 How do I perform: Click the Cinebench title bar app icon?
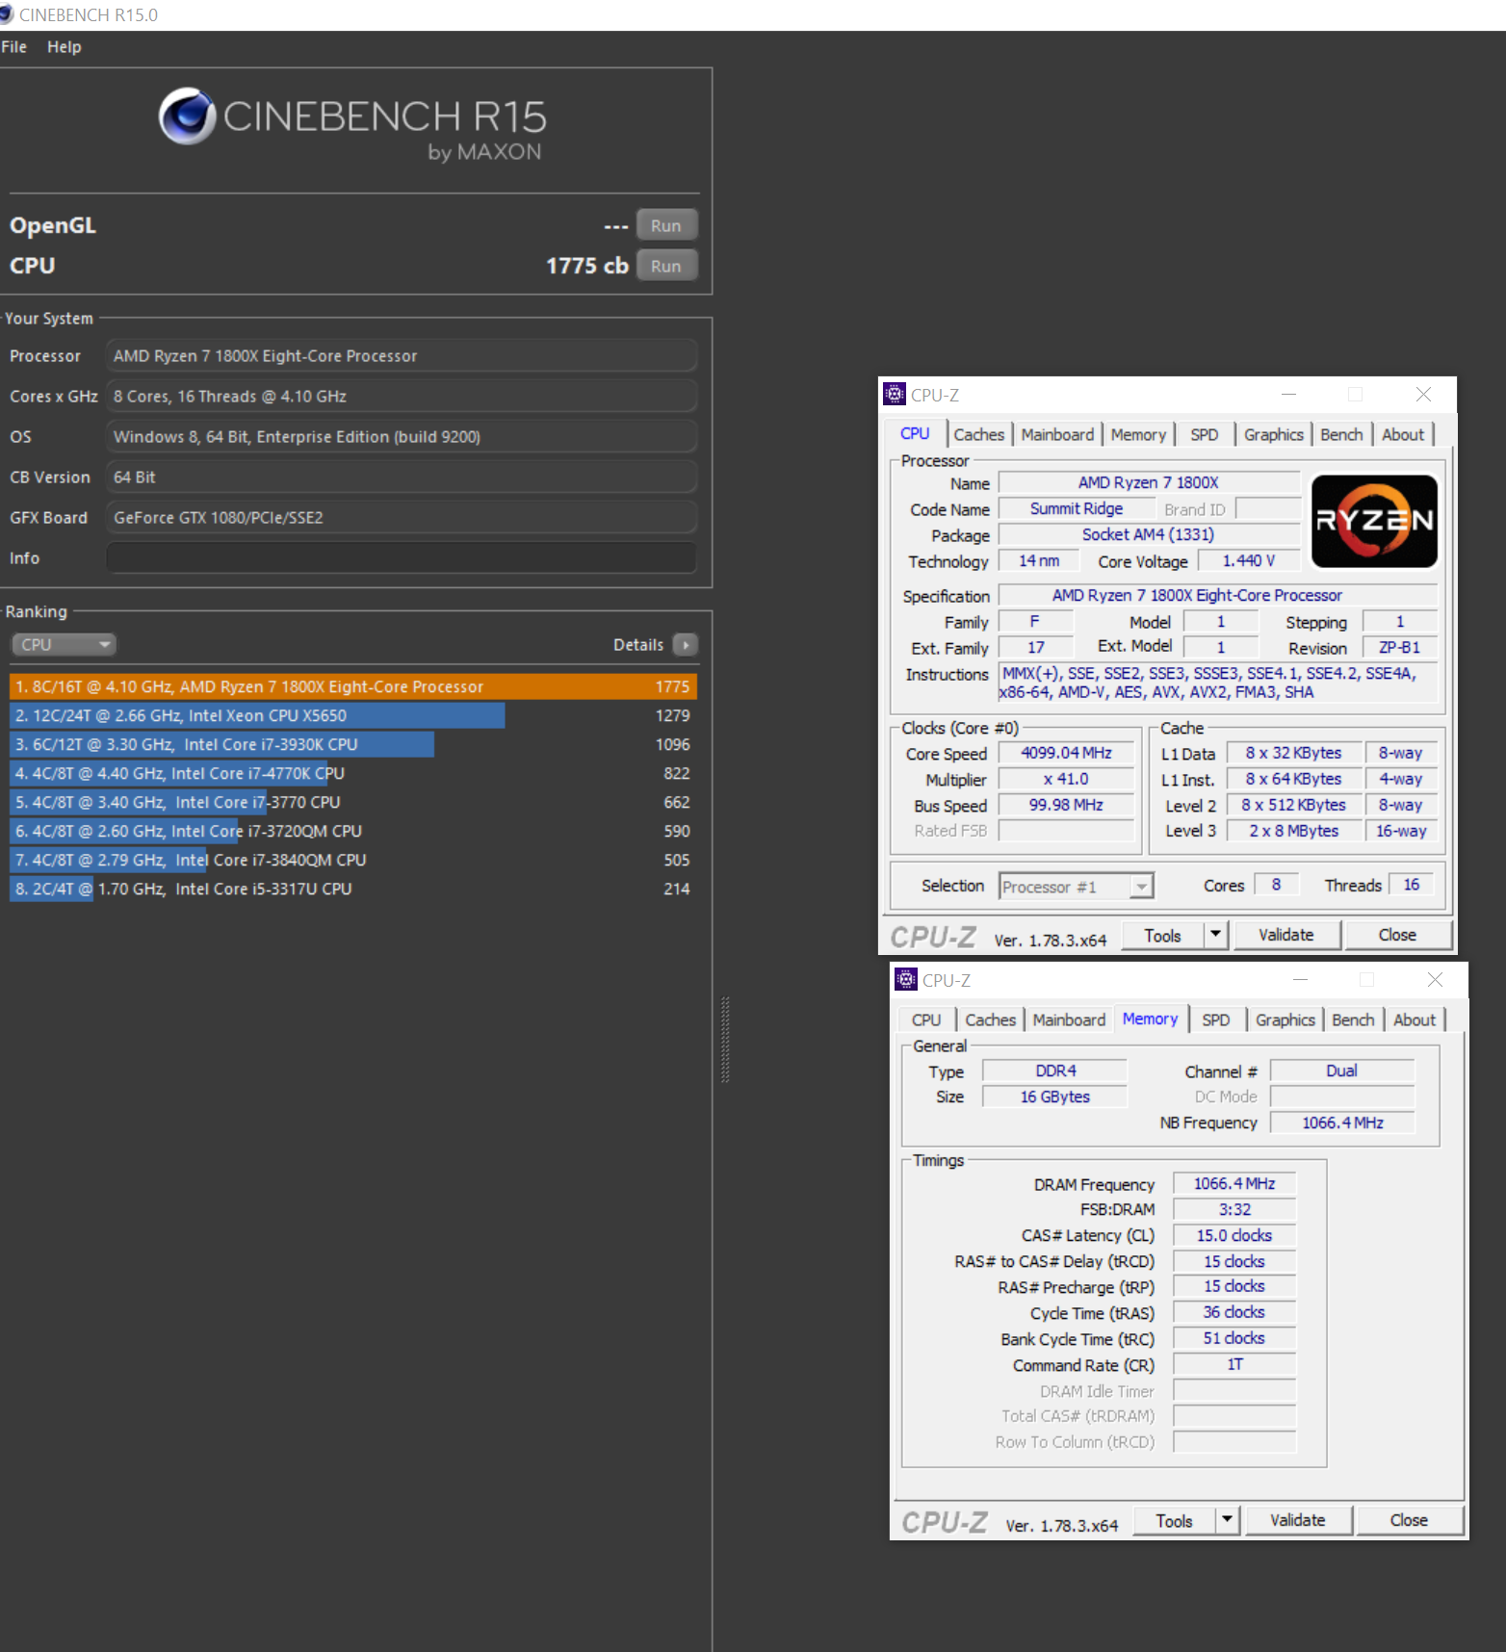(7, 14)
